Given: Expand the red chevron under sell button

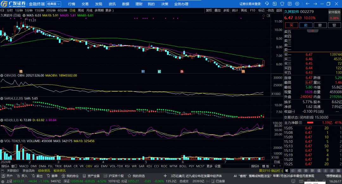Looking at the screenshot, I should point(312,31).
